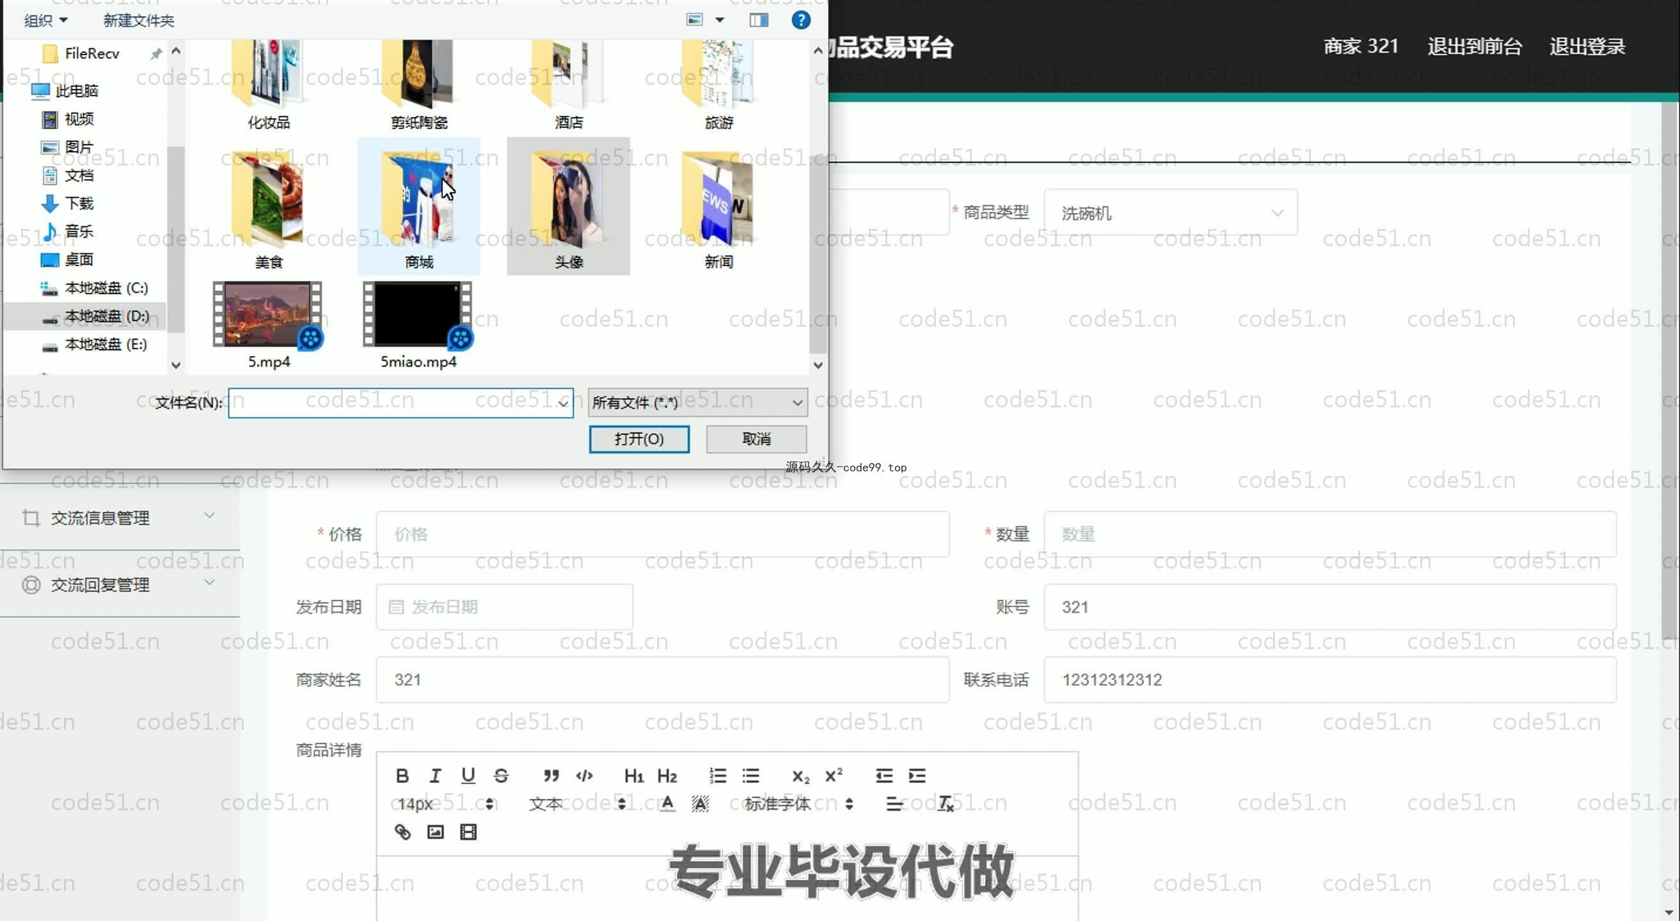The height and width of the screenshot is (921, 1680).
Task: Apply strikethrough formatting
Action: pos(501,776)
